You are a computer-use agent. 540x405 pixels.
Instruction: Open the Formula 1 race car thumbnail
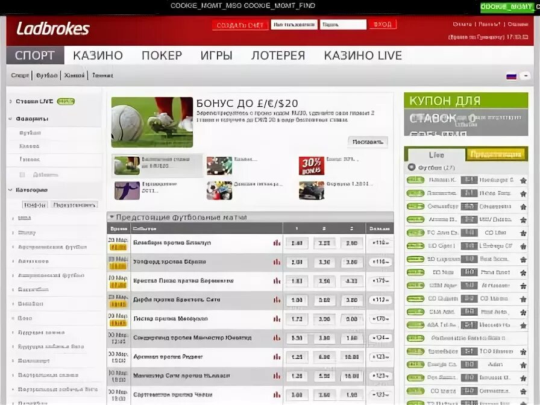[312, 190]
